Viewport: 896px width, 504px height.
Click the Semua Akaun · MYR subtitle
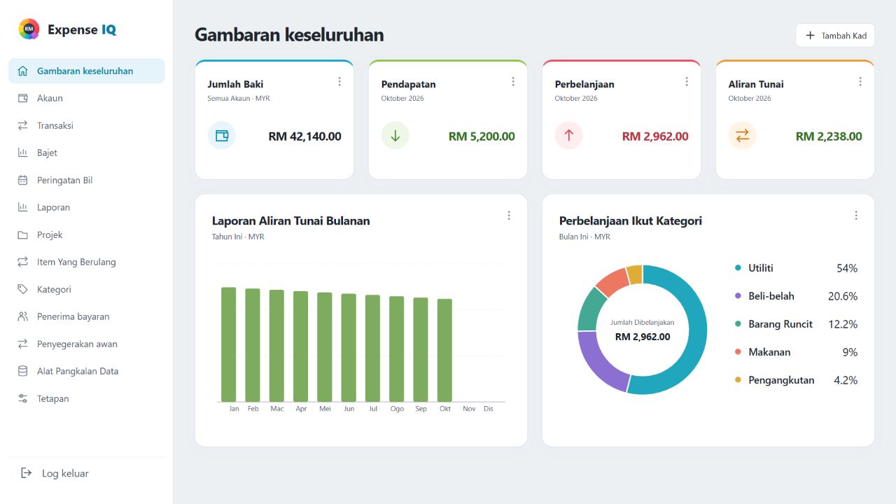click(239, 99)
